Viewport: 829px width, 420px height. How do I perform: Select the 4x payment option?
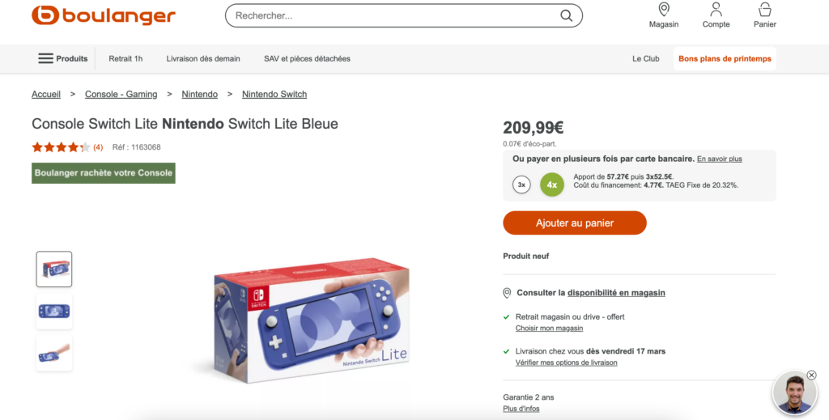[x=551, y=185]
